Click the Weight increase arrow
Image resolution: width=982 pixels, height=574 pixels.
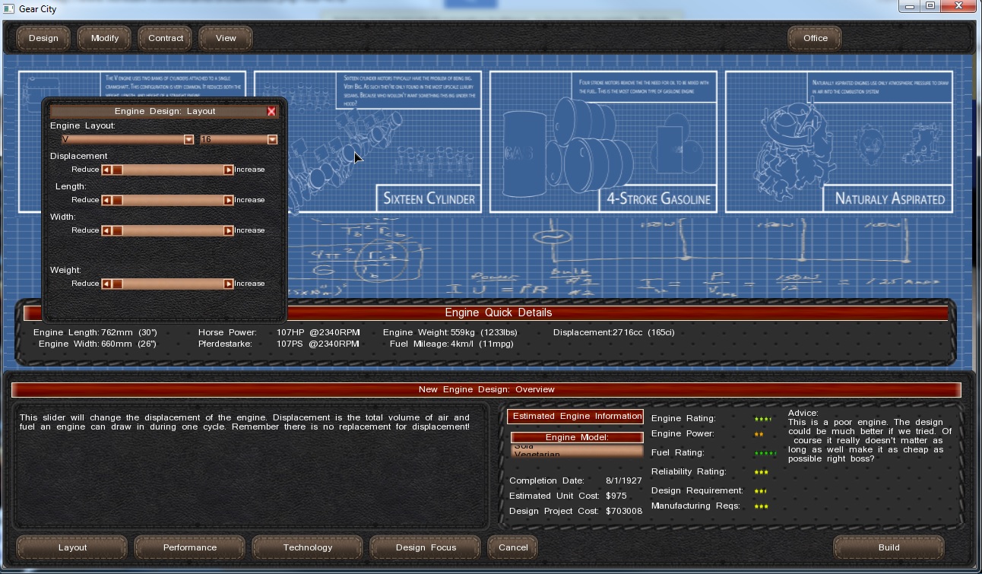point(228,284)
